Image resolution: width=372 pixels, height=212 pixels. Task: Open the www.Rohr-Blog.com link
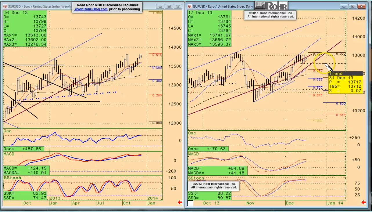[x=91, y=9]
